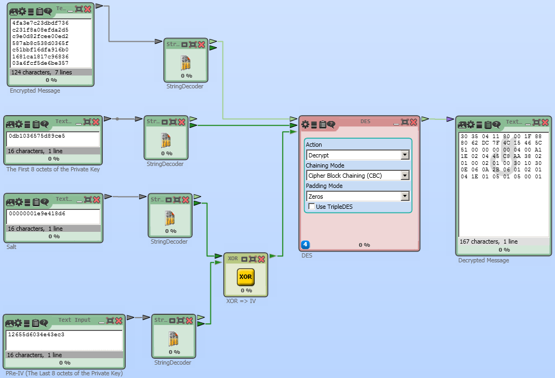The image size is (555, 378).
Task: Click 'The First 8 octets of the Private Key' caption
Action: coord(53,169)
